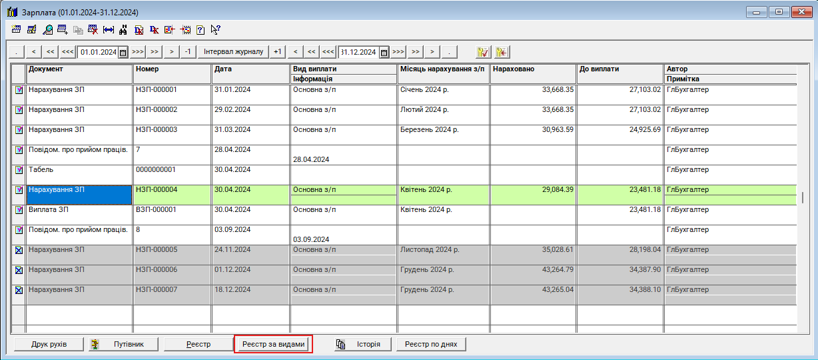
Task: Click the Інтервал журналу button
Action: (x=233, y=52)
